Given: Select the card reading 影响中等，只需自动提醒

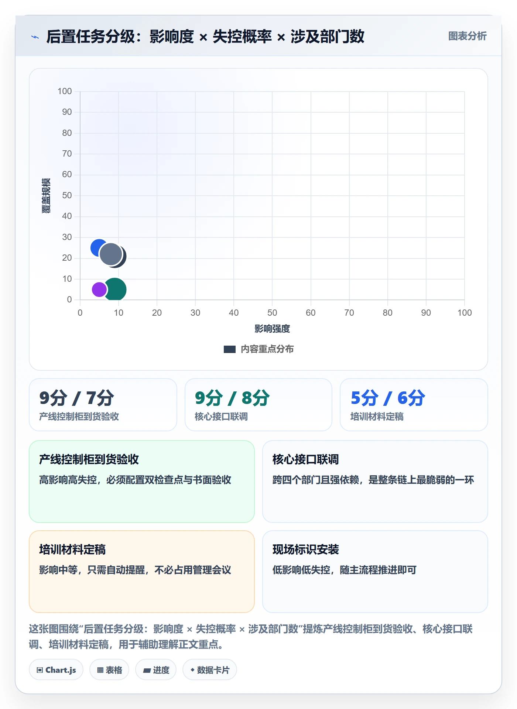Looking at the screenshot, I should pos(142,572).
